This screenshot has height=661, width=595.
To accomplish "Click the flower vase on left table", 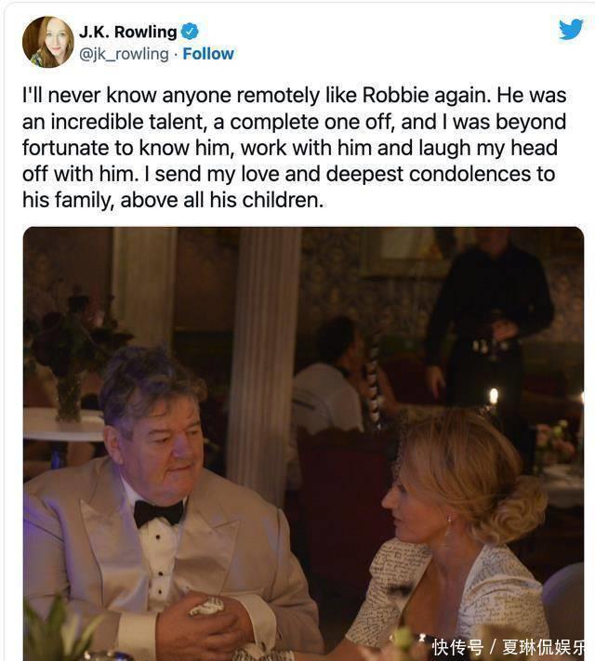I will 68,395.
